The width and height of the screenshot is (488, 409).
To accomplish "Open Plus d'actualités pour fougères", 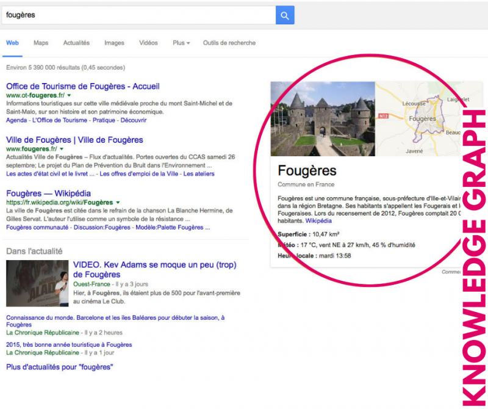I will coord(59,367).
